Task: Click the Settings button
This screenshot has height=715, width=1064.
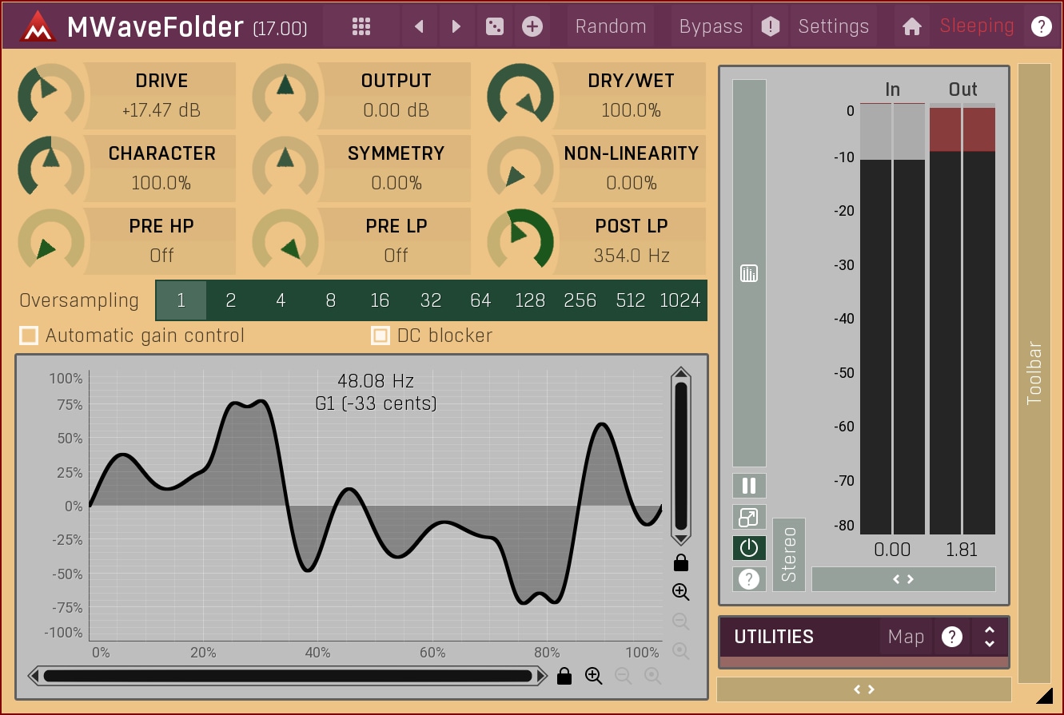Action: click(x=833, y=26)
